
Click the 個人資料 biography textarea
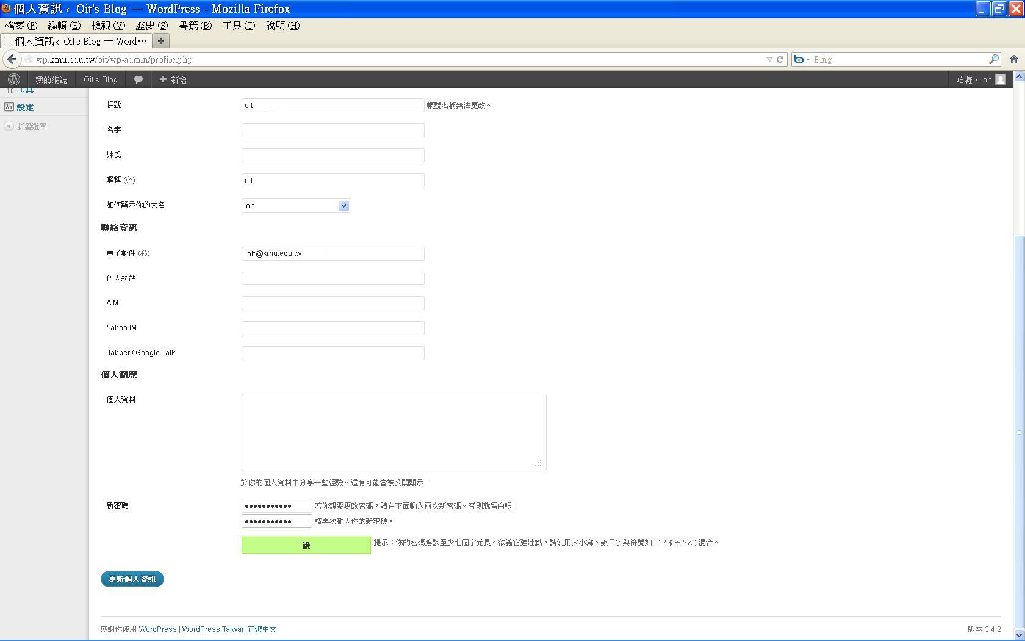point(394,432)
